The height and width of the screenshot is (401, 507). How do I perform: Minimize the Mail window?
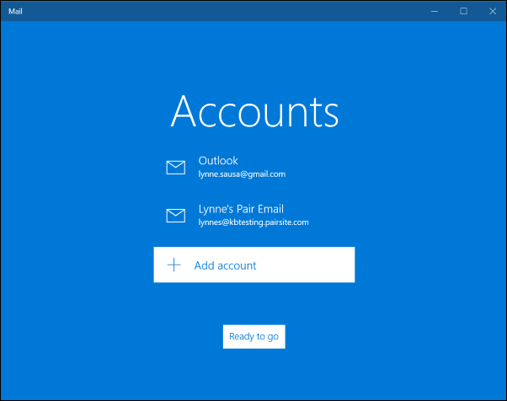coord(435,11)
